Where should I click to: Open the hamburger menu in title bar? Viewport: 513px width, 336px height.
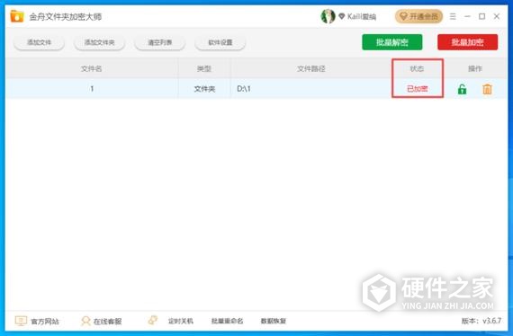pos(453,16)
